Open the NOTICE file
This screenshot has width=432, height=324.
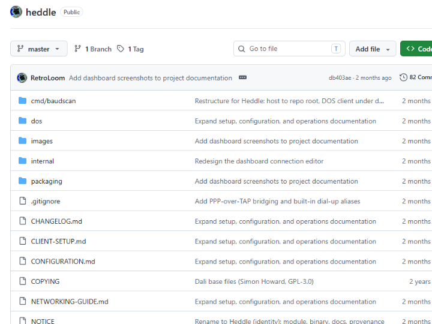[x=43, y=321]
